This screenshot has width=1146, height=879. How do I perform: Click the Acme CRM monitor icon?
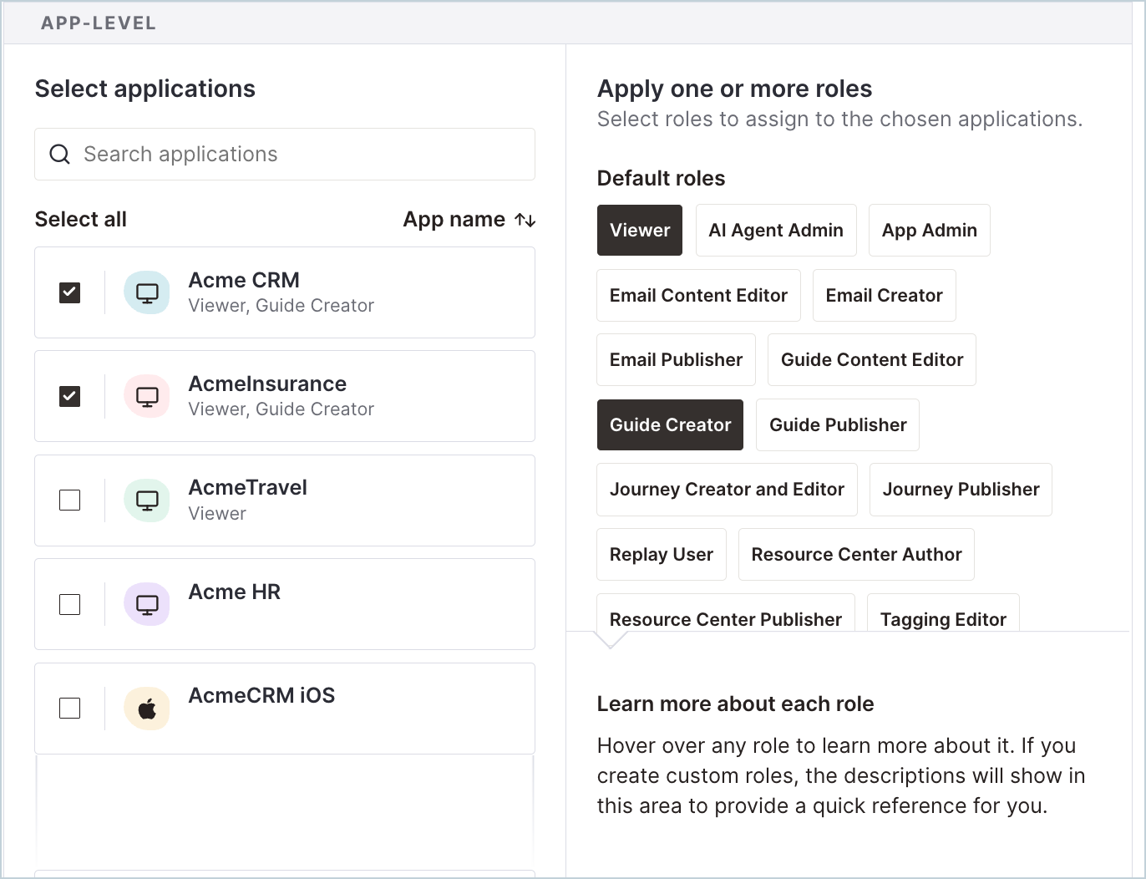click(147, 292)
